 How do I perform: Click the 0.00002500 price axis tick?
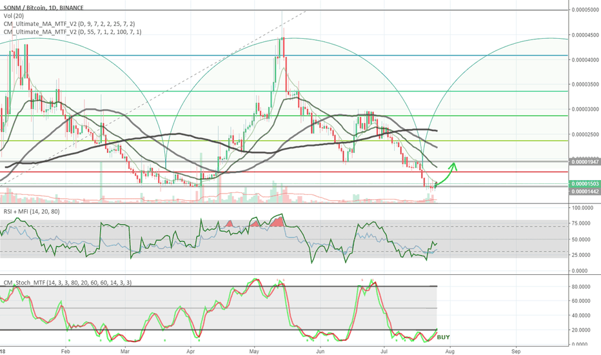coord(586,134)
